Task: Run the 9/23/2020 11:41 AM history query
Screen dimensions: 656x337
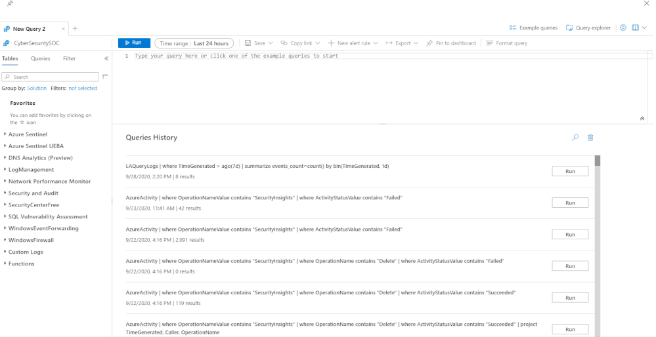Action: [x=570, y=203]
